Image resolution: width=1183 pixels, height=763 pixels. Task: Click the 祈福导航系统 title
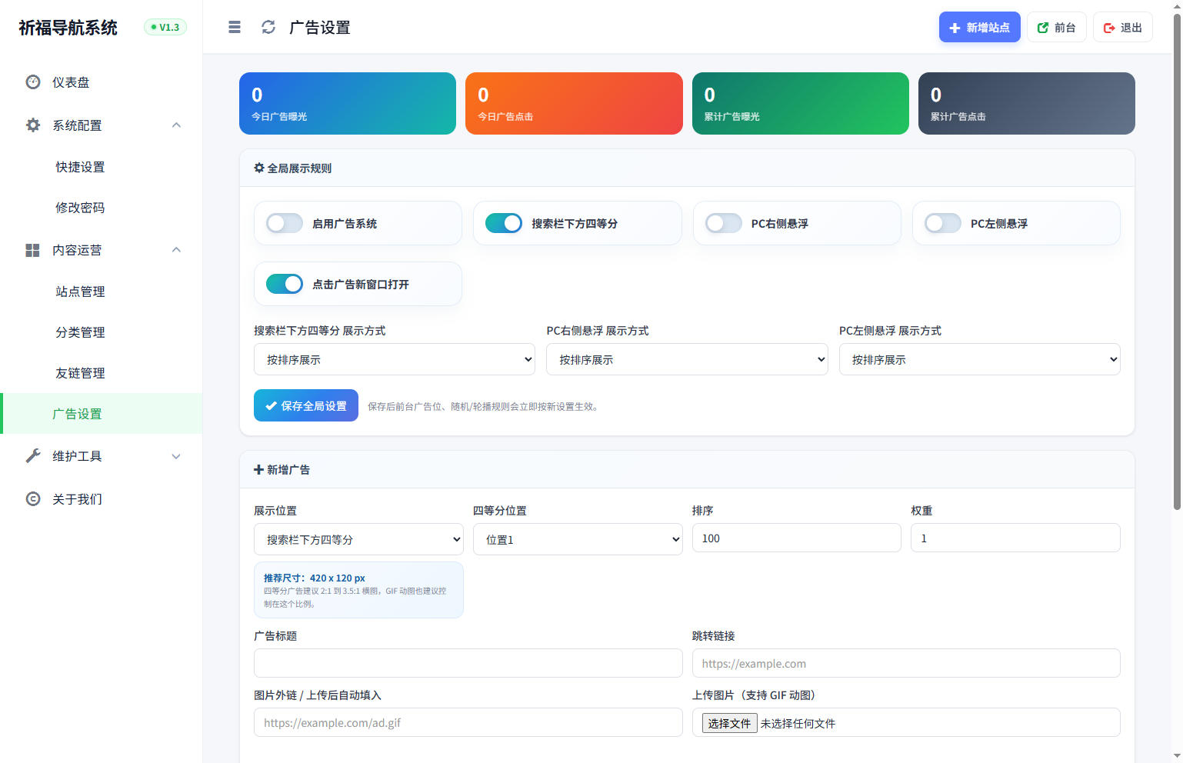(68, 28)
